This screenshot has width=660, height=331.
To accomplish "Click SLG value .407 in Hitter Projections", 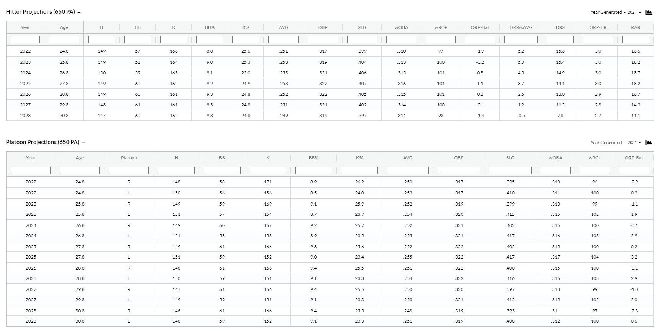I will (x=362, y=84).
